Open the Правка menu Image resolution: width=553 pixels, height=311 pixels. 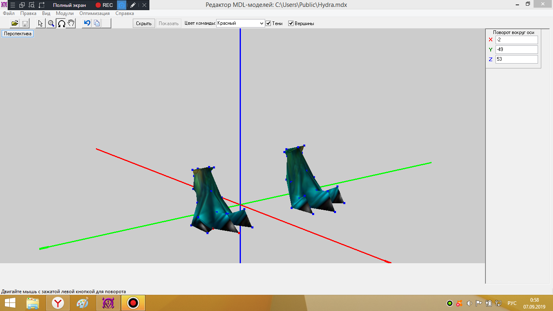[28, 13]
